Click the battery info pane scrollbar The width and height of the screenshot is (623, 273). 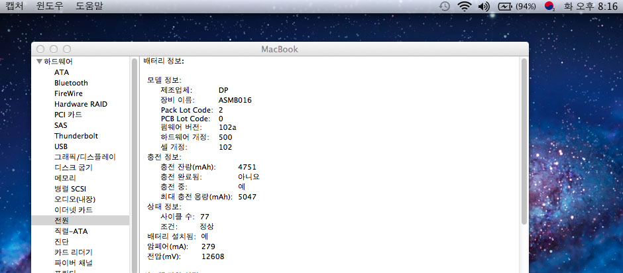(523, 139)
